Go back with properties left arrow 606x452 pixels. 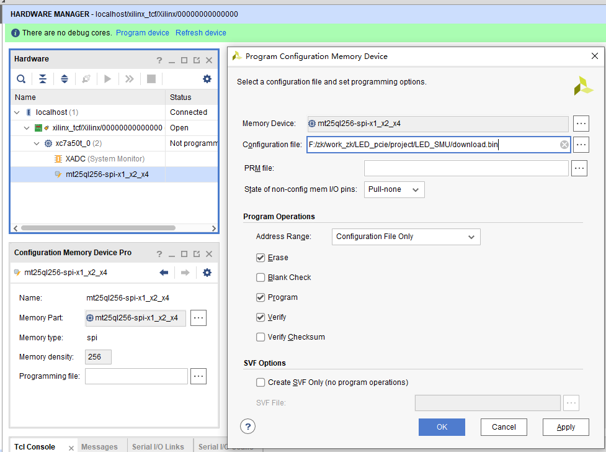(x=164, y=273)
